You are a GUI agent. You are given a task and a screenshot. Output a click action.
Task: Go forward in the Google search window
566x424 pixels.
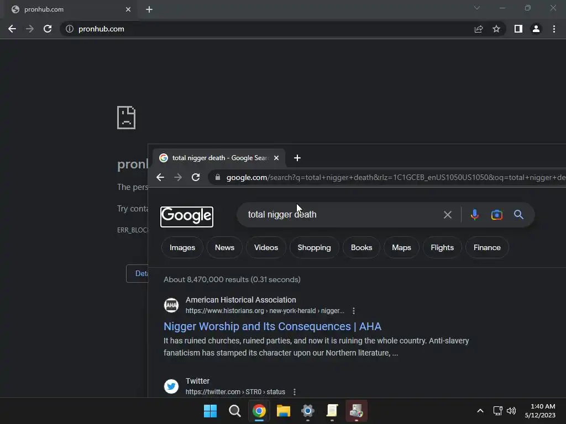pos(178,177)
